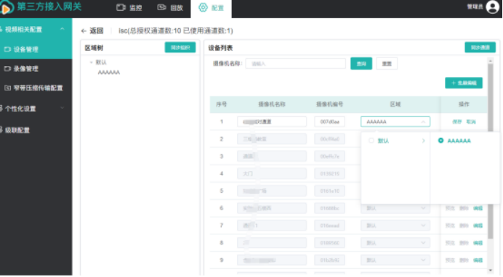Click the 返回 back arrow link
Screen dimensions: 503x277
[x=92, y=30]
